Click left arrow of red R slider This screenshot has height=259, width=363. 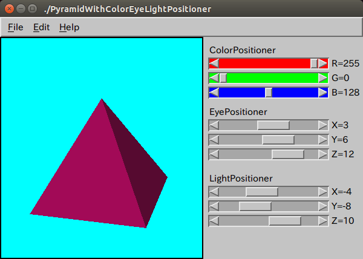(x=214, y=64)
